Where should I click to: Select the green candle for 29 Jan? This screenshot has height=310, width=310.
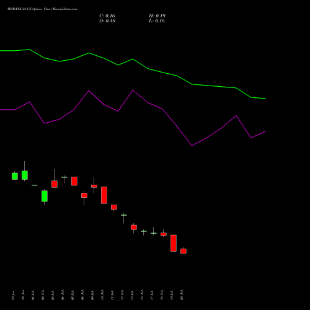point(15,176)
